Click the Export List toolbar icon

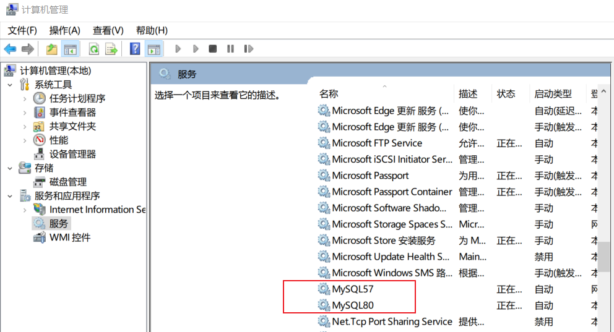coord(111,49)
